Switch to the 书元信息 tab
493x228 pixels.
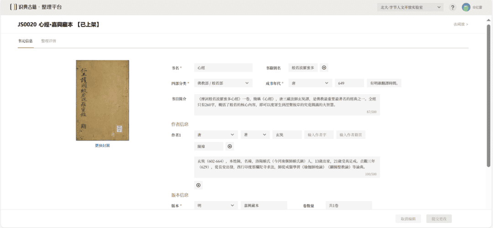pyautogui.click(x=26, y=41)
